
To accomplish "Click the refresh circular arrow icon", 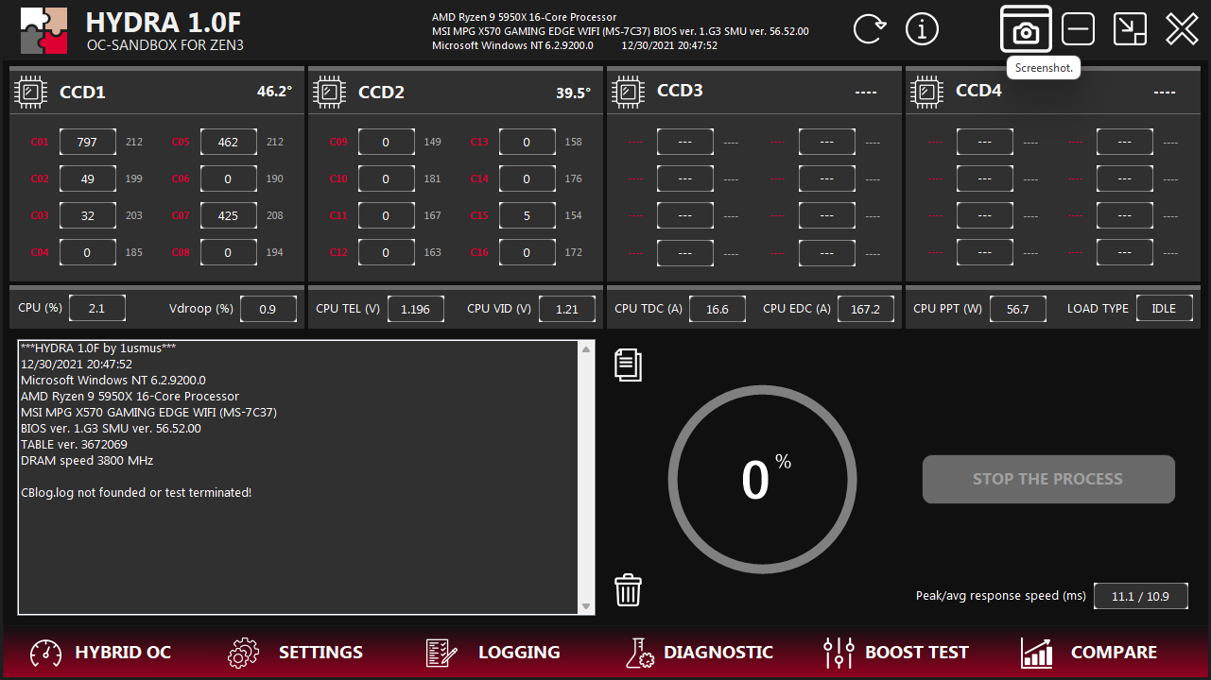I will tap(869, 29).
